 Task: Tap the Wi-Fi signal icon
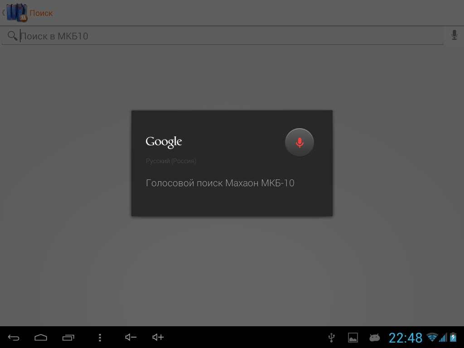click(x=432, y=337)
